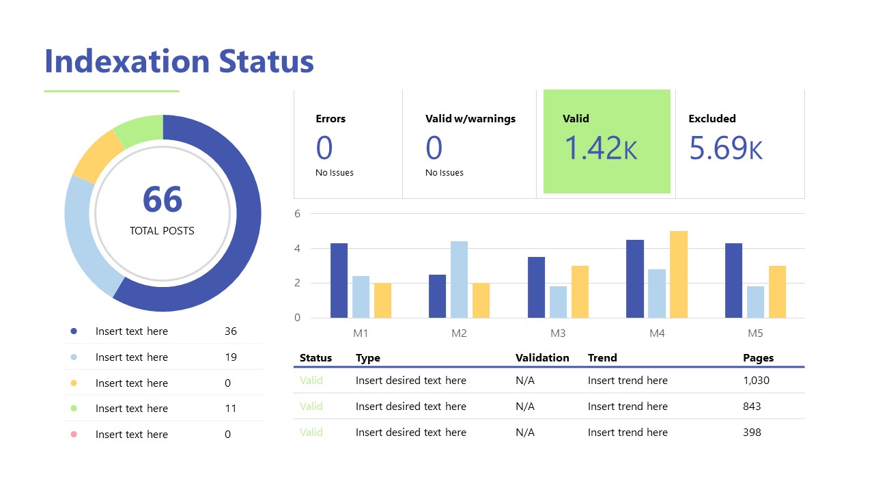874x492 pixels.
Task: Click the green legend dot for 11
Action: coord(74,409)
